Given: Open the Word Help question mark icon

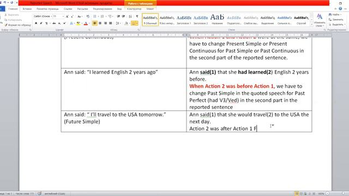Looking at the screenshot, I should point(340,9).
